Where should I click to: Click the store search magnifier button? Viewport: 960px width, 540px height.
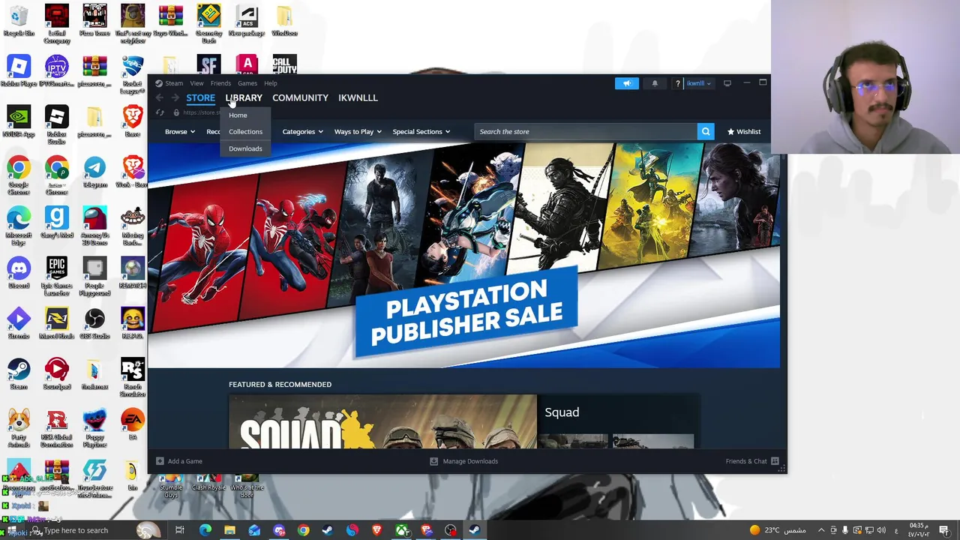706,131
